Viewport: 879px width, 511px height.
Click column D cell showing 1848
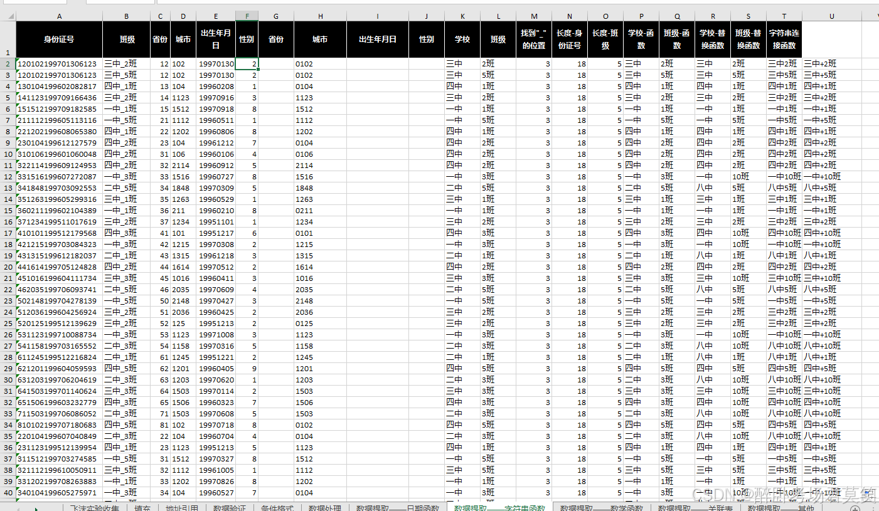click(x=183, y=187)
